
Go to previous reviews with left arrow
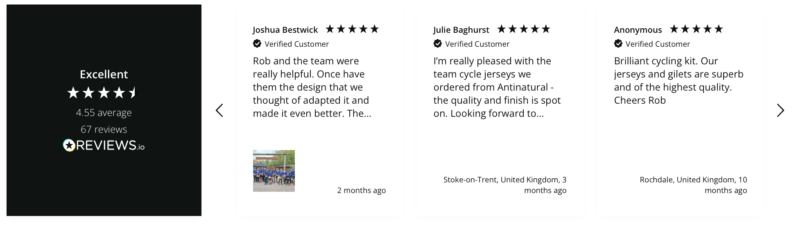pyautogui.click(x=219, y=110)
